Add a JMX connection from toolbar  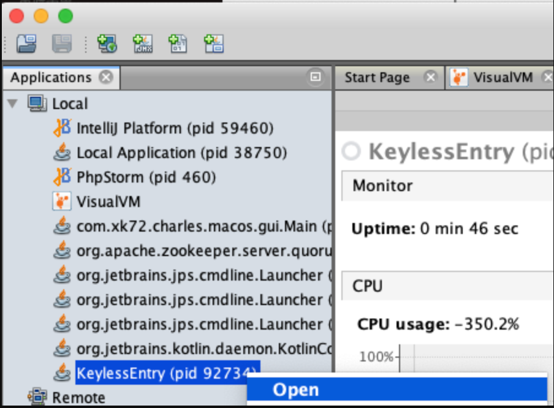coord(143,44)
